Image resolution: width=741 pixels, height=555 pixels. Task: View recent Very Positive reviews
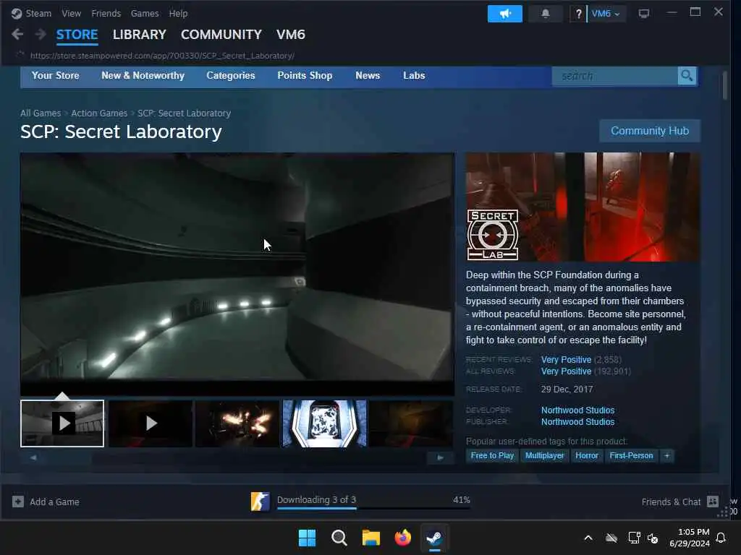click(x=566, y=360)
